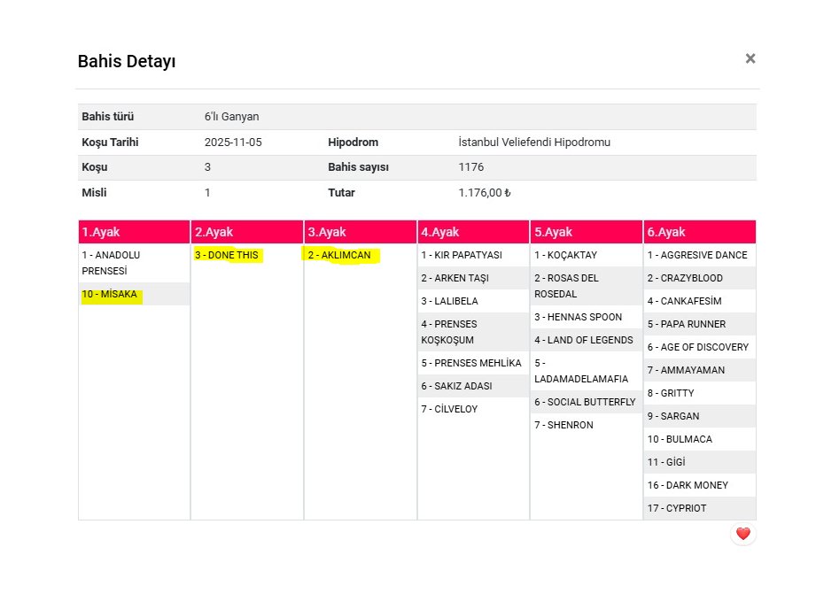Screen dimensions: 816x609
Task: Close the Bahis Detayı dialog
Action: tap(750, 58)
